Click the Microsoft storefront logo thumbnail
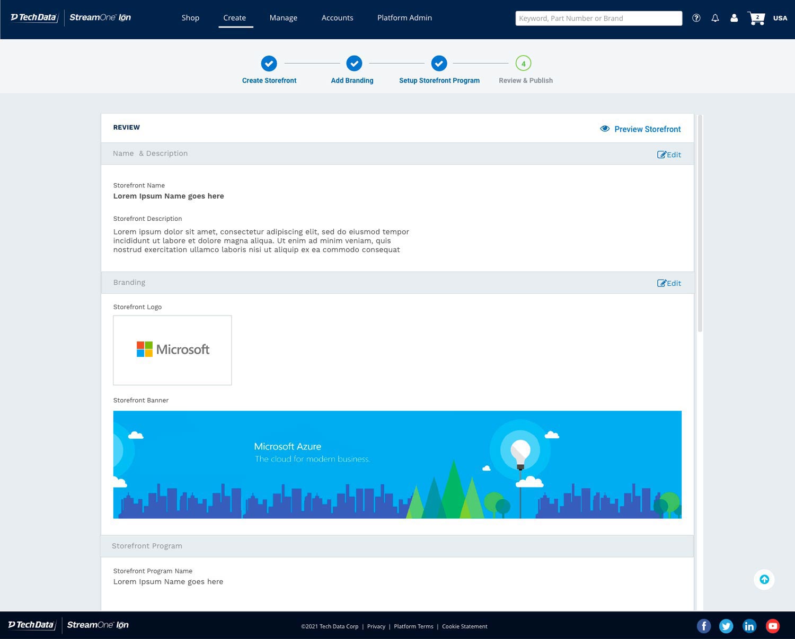 pyautogui.click(x=172, y=350)
